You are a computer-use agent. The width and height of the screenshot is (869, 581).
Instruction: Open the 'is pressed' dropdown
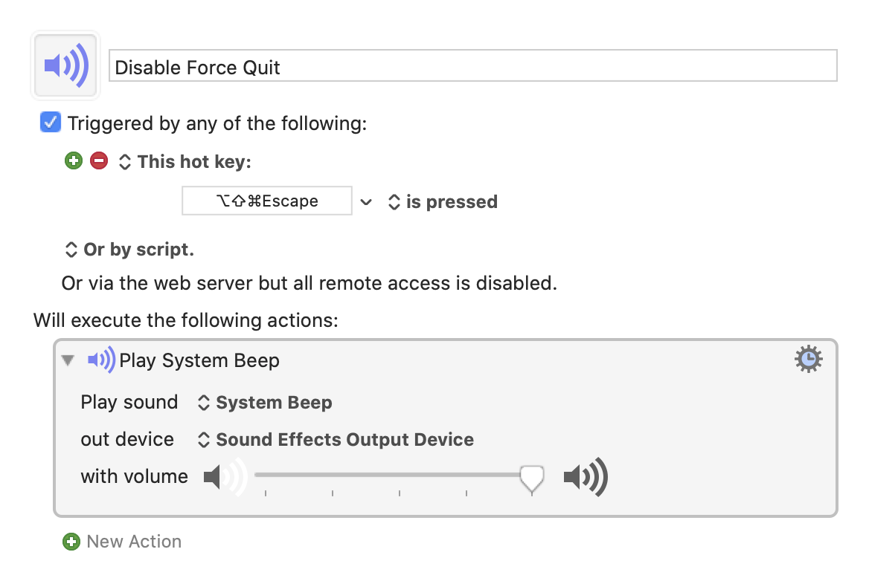point(443,201)
